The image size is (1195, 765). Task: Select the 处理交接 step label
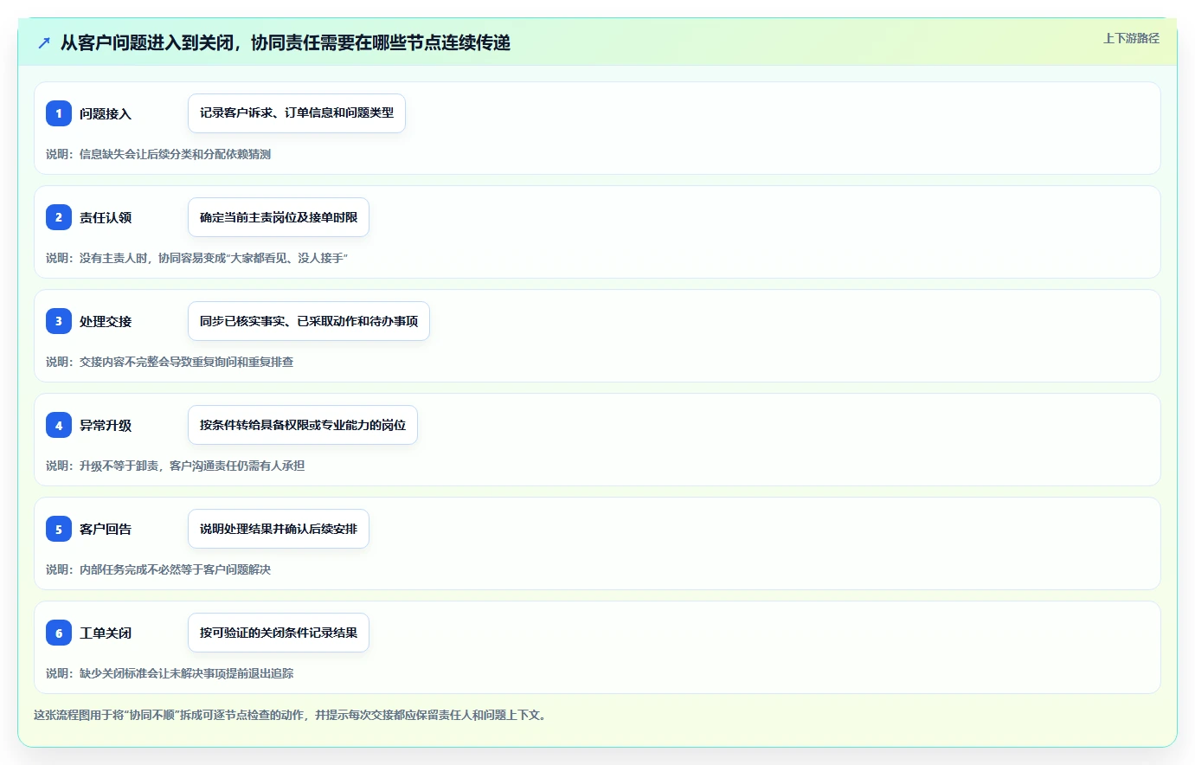pyautogui.click(x=106, y=321)
